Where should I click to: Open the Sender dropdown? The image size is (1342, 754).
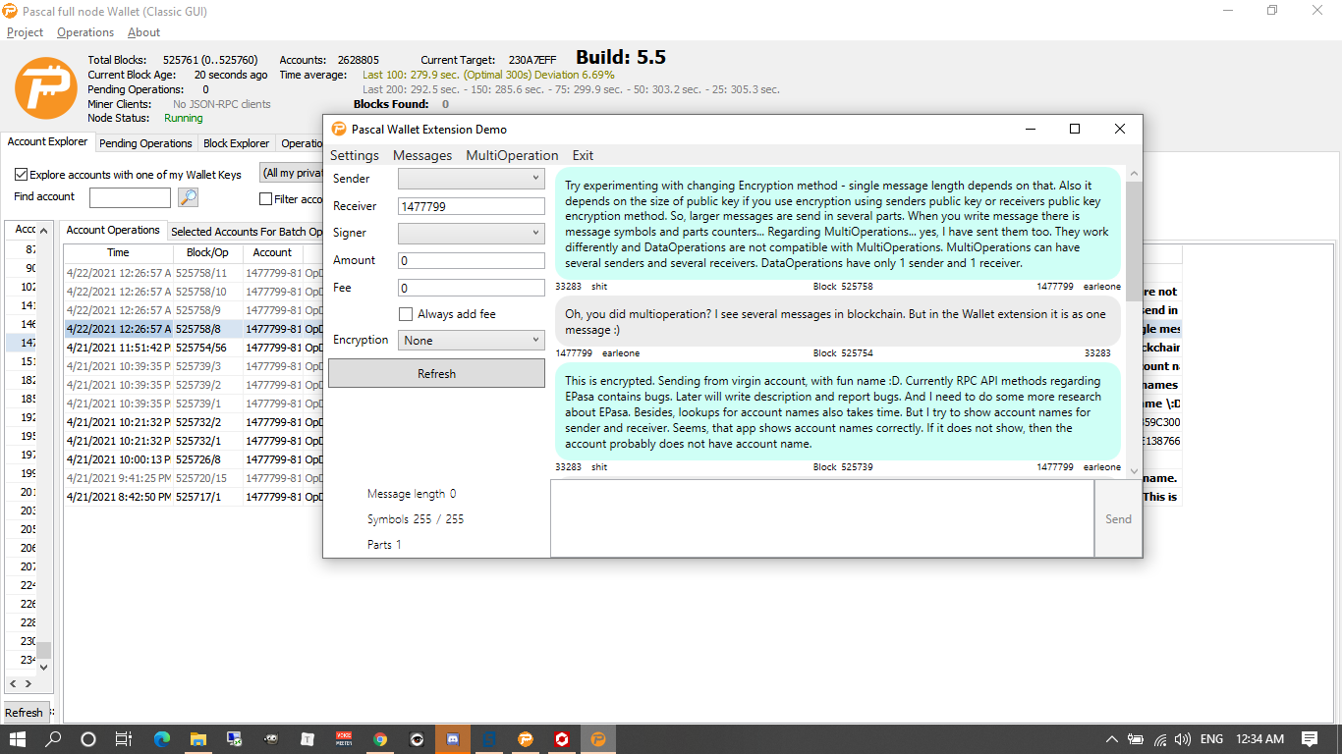[471, 178]
